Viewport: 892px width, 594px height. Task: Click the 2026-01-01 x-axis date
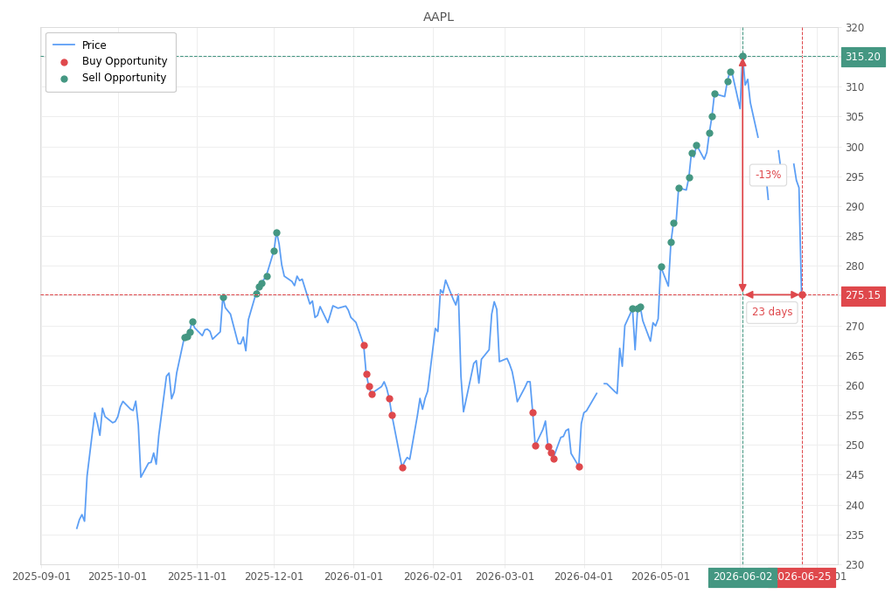coord(354,577)
